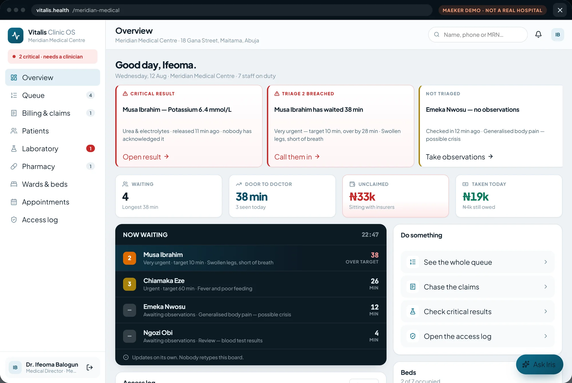Click the warning triangle on Triage 2 Breached card
The height and width of the screenshot is (383, 572).
pos(277,94)
